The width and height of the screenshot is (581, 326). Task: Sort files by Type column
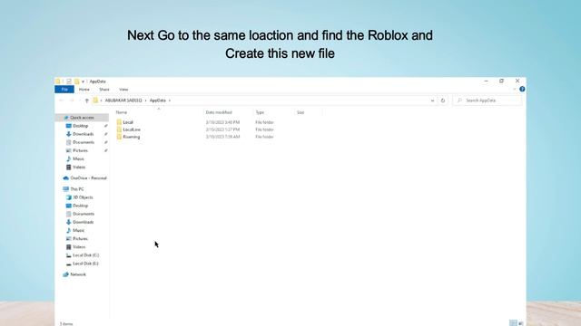[x=260, y=112]
